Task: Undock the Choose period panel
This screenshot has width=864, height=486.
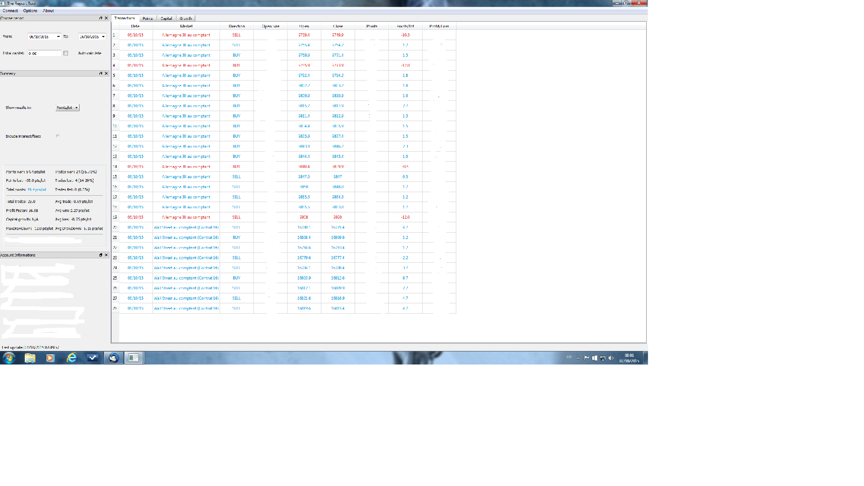Action: pos(101,18)
